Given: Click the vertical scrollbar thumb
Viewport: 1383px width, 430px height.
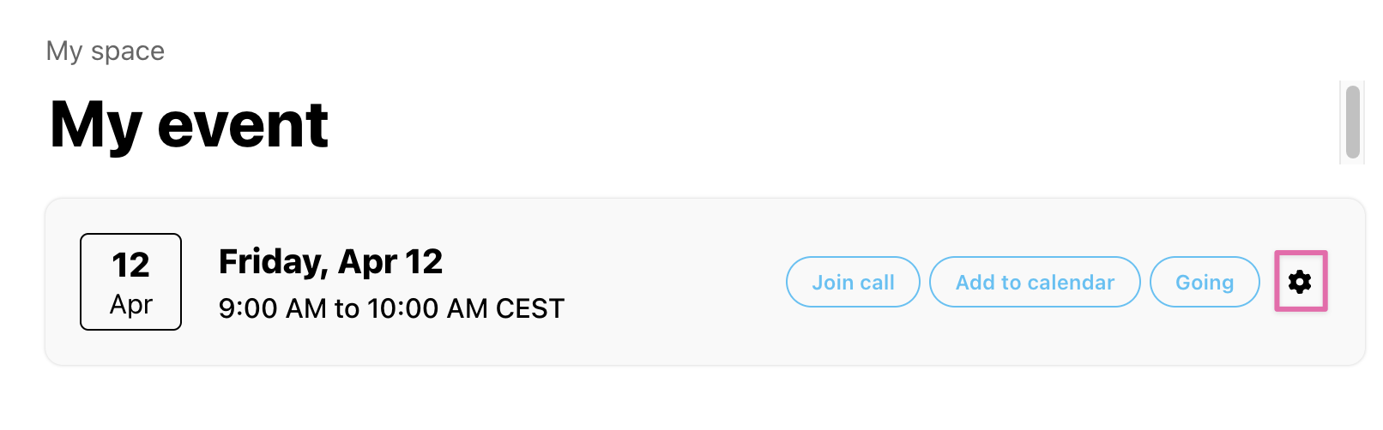Looking at the screenshot, I should pos(1353,122).
